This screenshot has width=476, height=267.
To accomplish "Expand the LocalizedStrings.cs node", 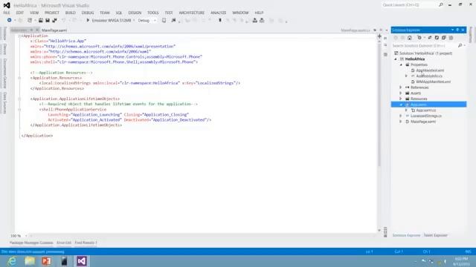I will (401, 116).
